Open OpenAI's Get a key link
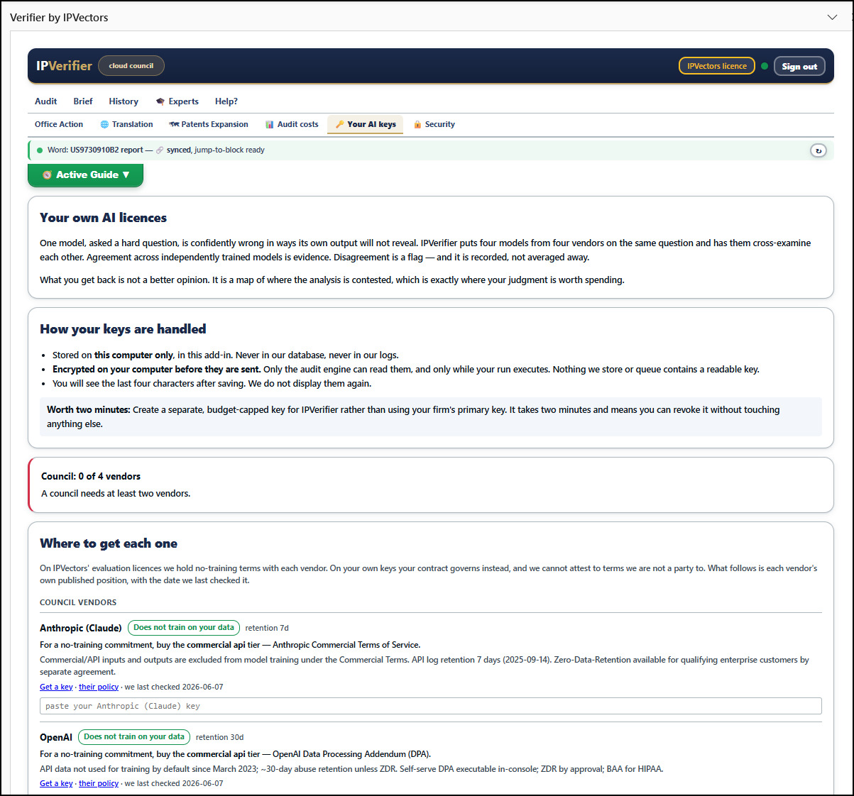 tap(56, 783)
